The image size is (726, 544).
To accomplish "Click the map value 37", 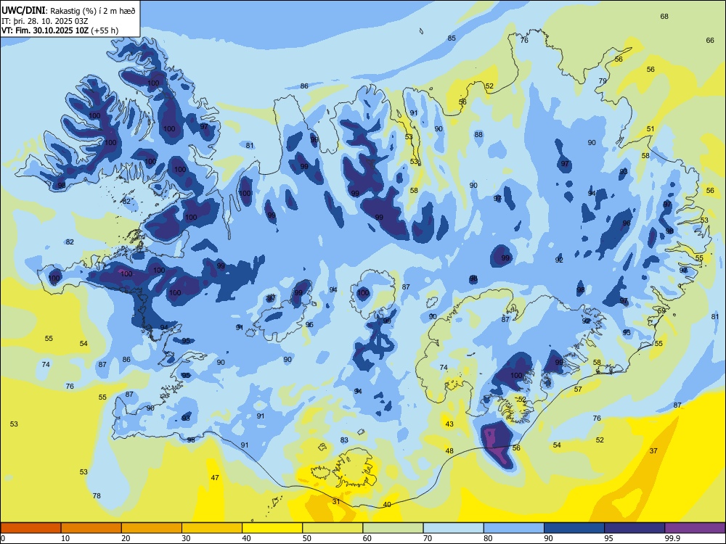I will pos(653,451).
